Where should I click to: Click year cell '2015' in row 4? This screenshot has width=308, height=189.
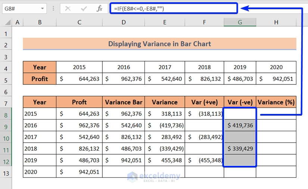point(80,67)
